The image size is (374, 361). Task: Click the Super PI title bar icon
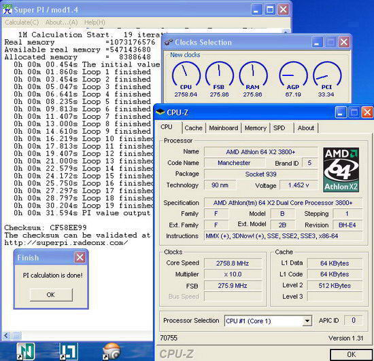click(x=7, y=9)
